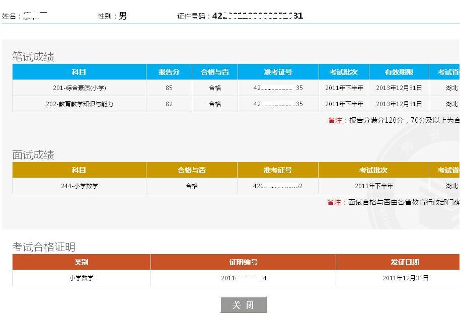Select the 201-综合素质(小学) subject row
The image size is (461, 317).
[79, 88]
